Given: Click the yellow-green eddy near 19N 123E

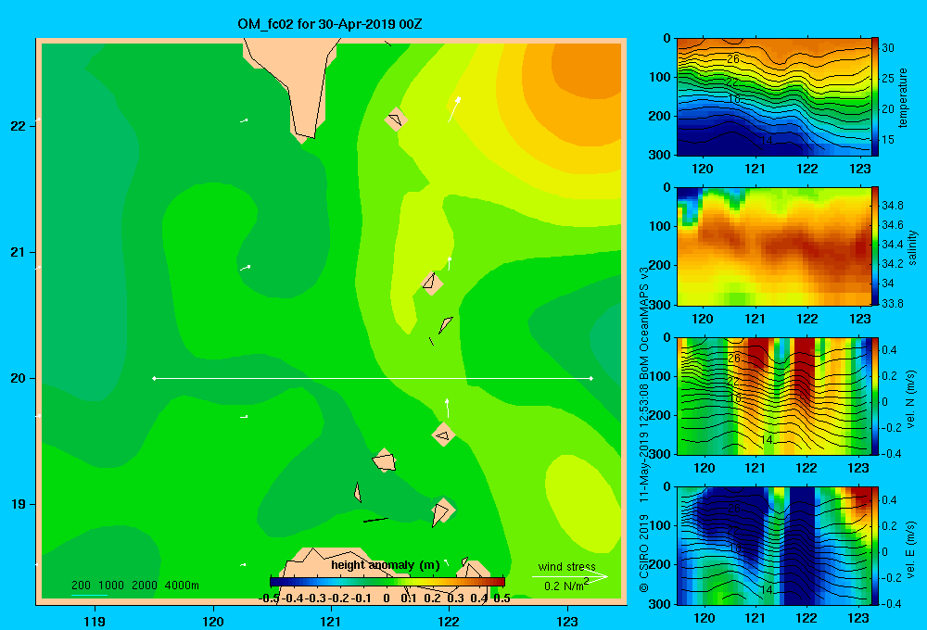Looking at the screenshot, I should tap(582, 502).
